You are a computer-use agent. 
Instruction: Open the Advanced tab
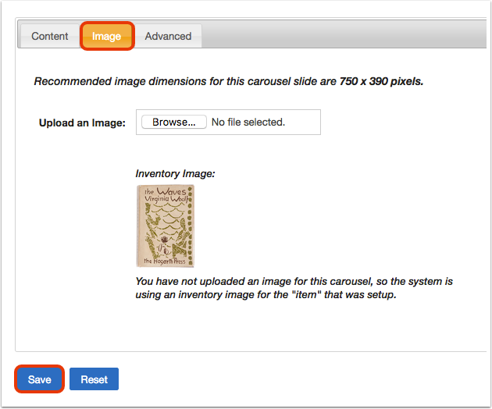(168, 36)
